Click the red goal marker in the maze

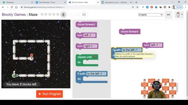coord(31,56)
